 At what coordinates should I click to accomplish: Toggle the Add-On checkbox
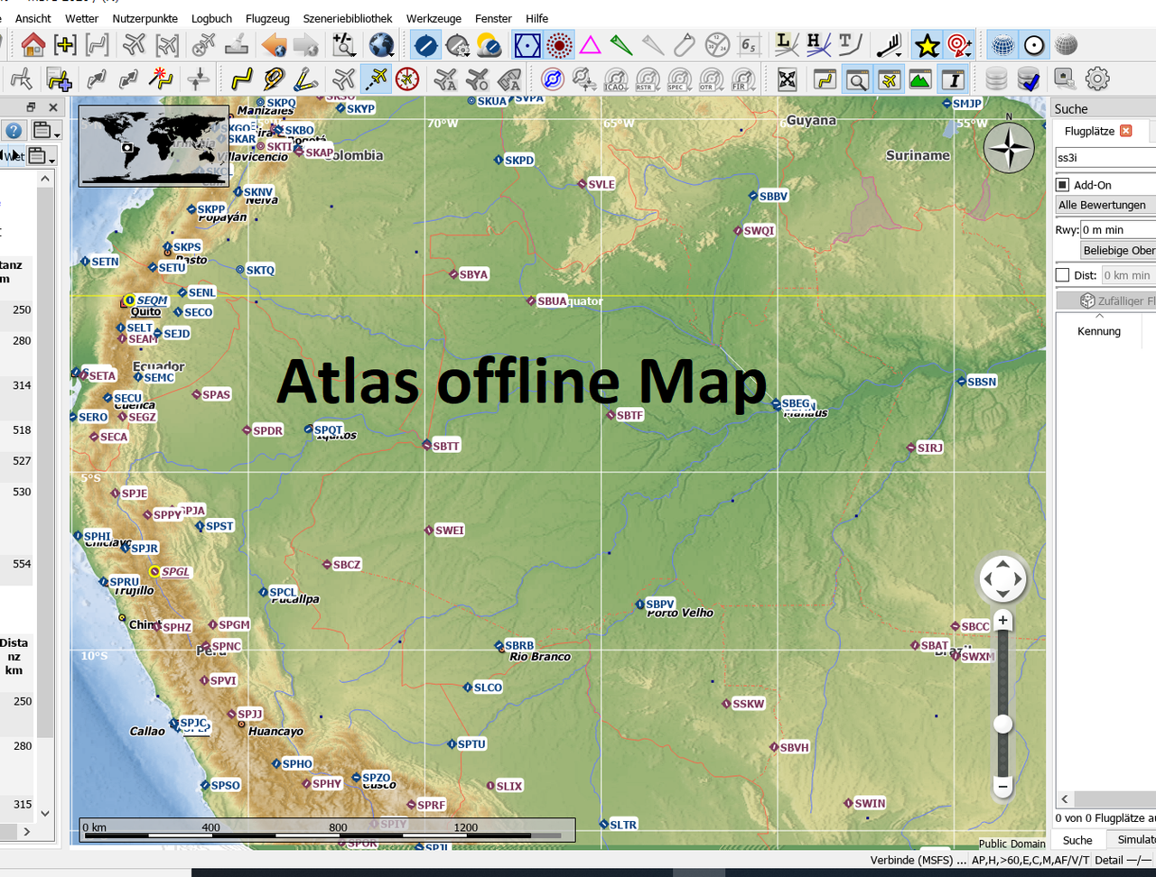tap(1063, 185)
